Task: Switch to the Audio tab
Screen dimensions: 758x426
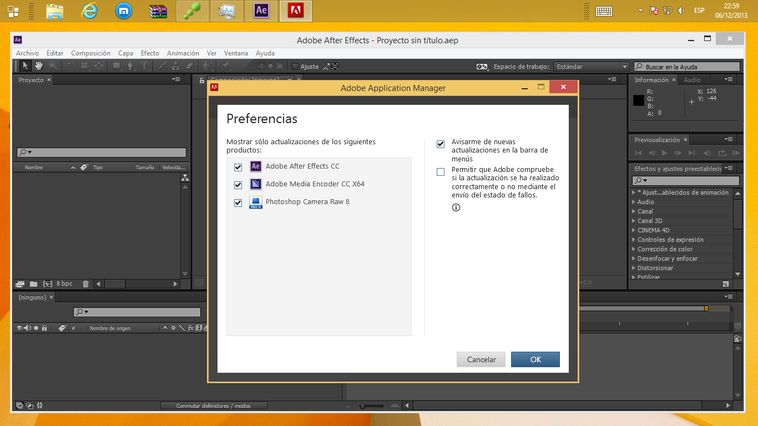Action: [x=692, y=79]
